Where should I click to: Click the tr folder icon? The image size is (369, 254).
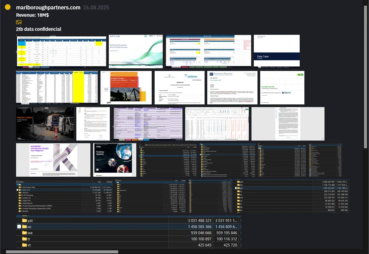24,239
